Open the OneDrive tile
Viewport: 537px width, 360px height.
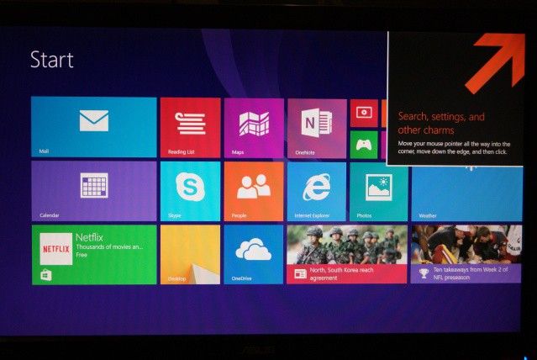pyautogui.click(x=254, y=255)
